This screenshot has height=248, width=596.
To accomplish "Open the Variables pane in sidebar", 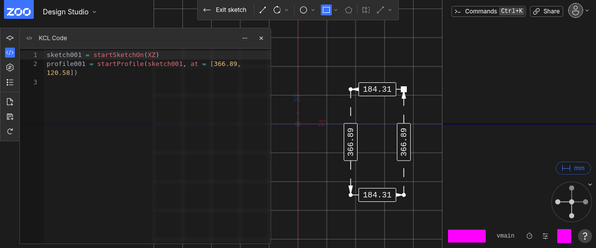I will tap(10, 67).
